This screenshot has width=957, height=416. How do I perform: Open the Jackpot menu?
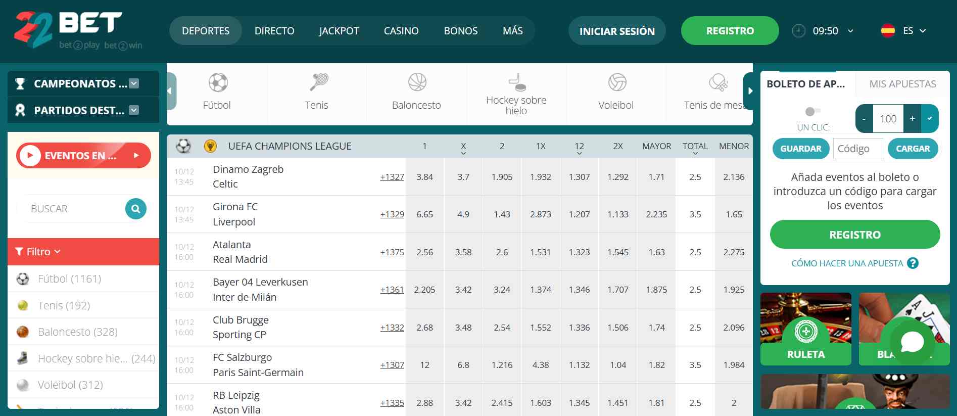tap(339, 31)
